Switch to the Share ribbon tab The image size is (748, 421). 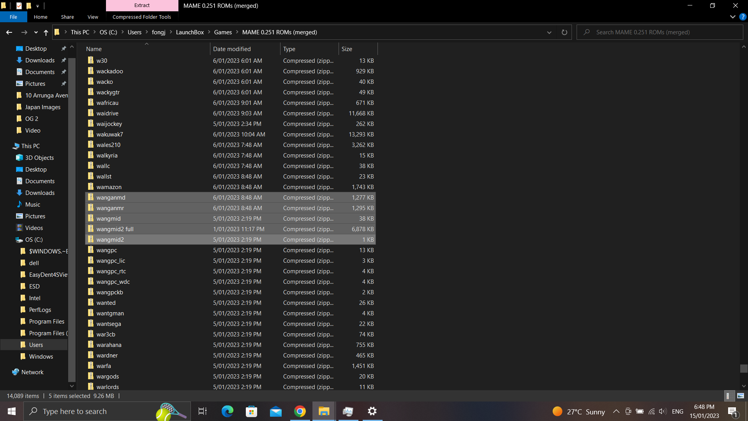[67, 17]
